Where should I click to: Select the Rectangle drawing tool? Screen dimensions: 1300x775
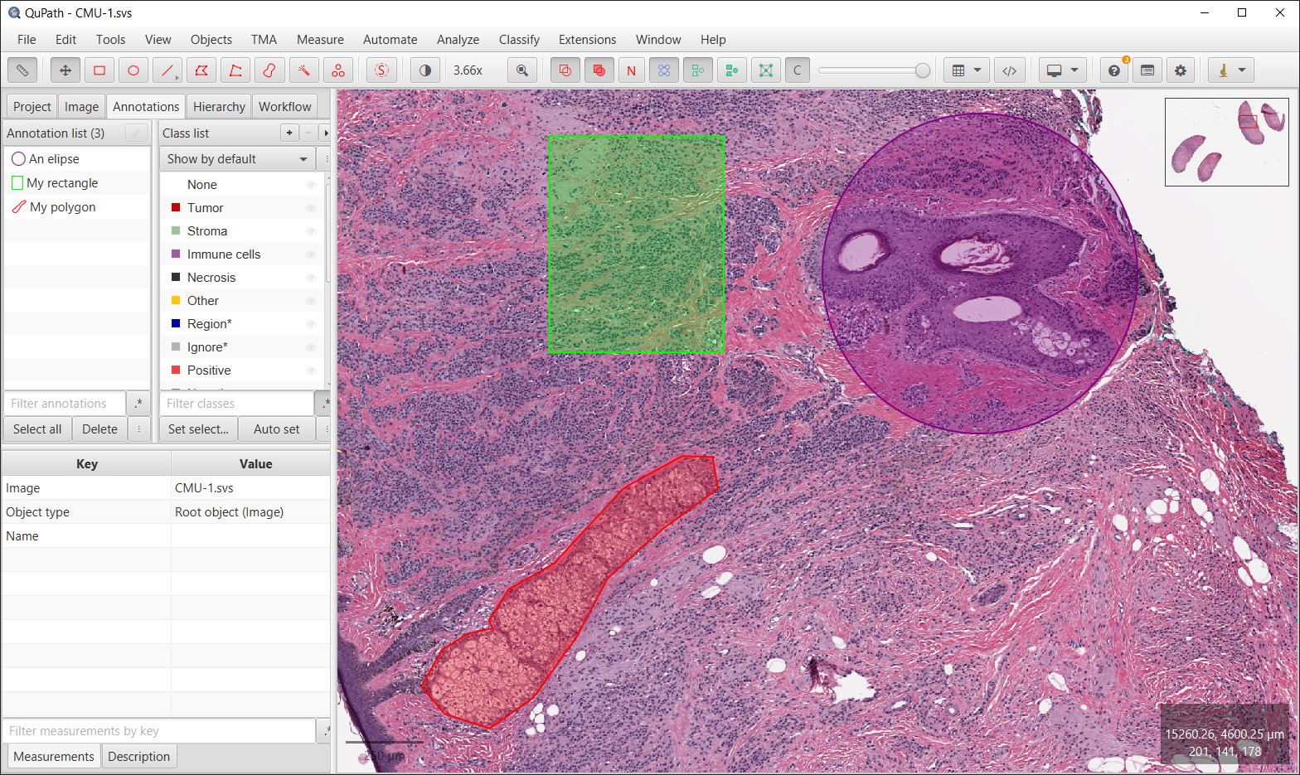[x=99, y=70]
